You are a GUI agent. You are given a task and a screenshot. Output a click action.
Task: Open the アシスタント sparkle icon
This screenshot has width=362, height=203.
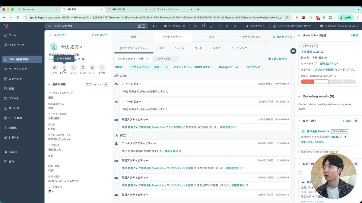[x=247, y=26]
